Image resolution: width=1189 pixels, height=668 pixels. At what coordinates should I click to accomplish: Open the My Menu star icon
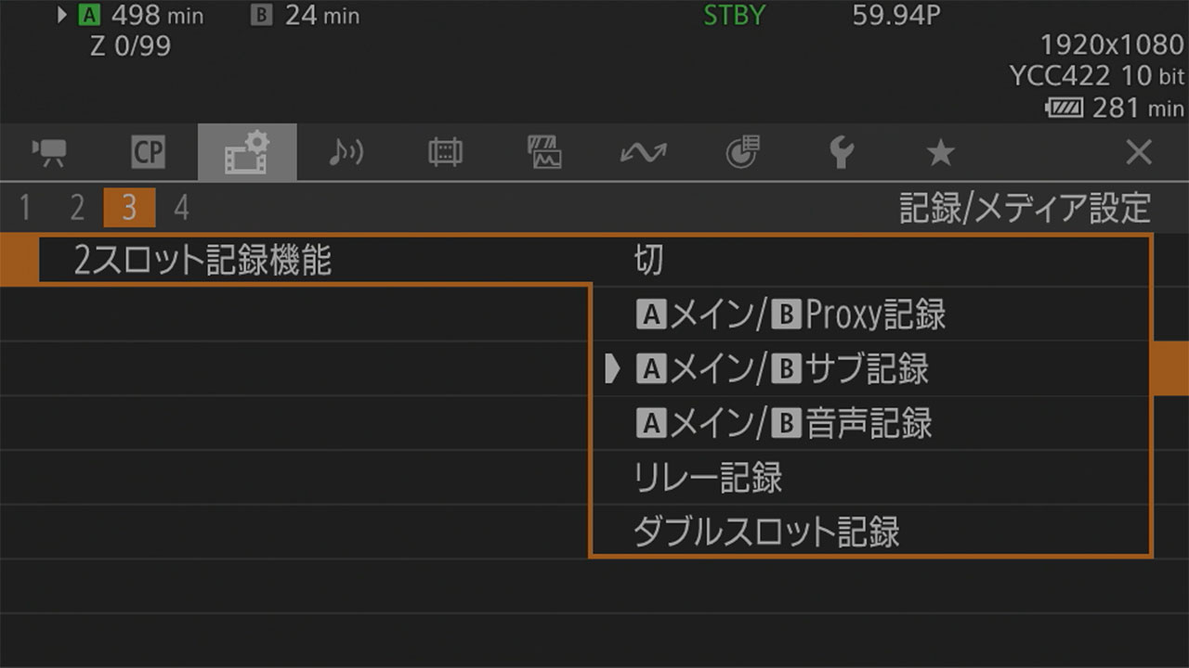[940, 152]
